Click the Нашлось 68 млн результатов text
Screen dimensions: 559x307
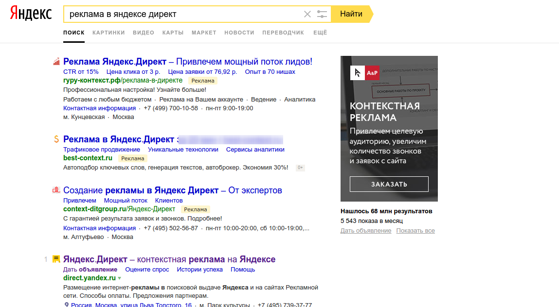click(386, 211)
